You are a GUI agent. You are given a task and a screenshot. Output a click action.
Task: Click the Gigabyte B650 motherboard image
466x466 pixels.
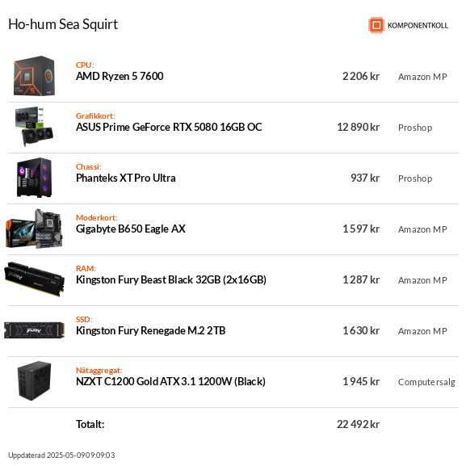coord(34,229)
